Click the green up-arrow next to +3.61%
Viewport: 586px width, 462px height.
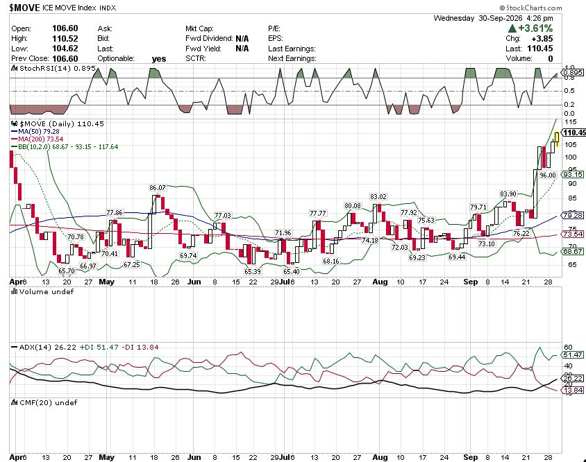pyautogui.click(x=512, y=28)
